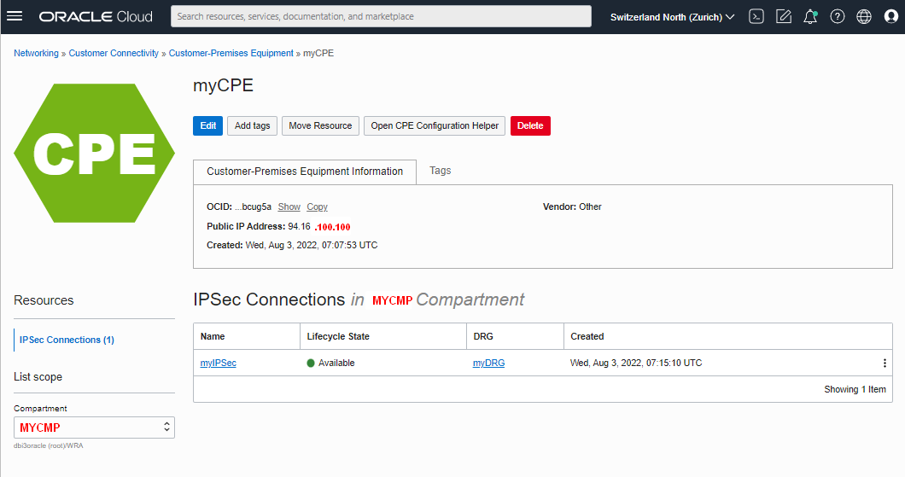905x477 pixels.
Task: Open the hamburger navigation menu
Action: pos(15,16)
